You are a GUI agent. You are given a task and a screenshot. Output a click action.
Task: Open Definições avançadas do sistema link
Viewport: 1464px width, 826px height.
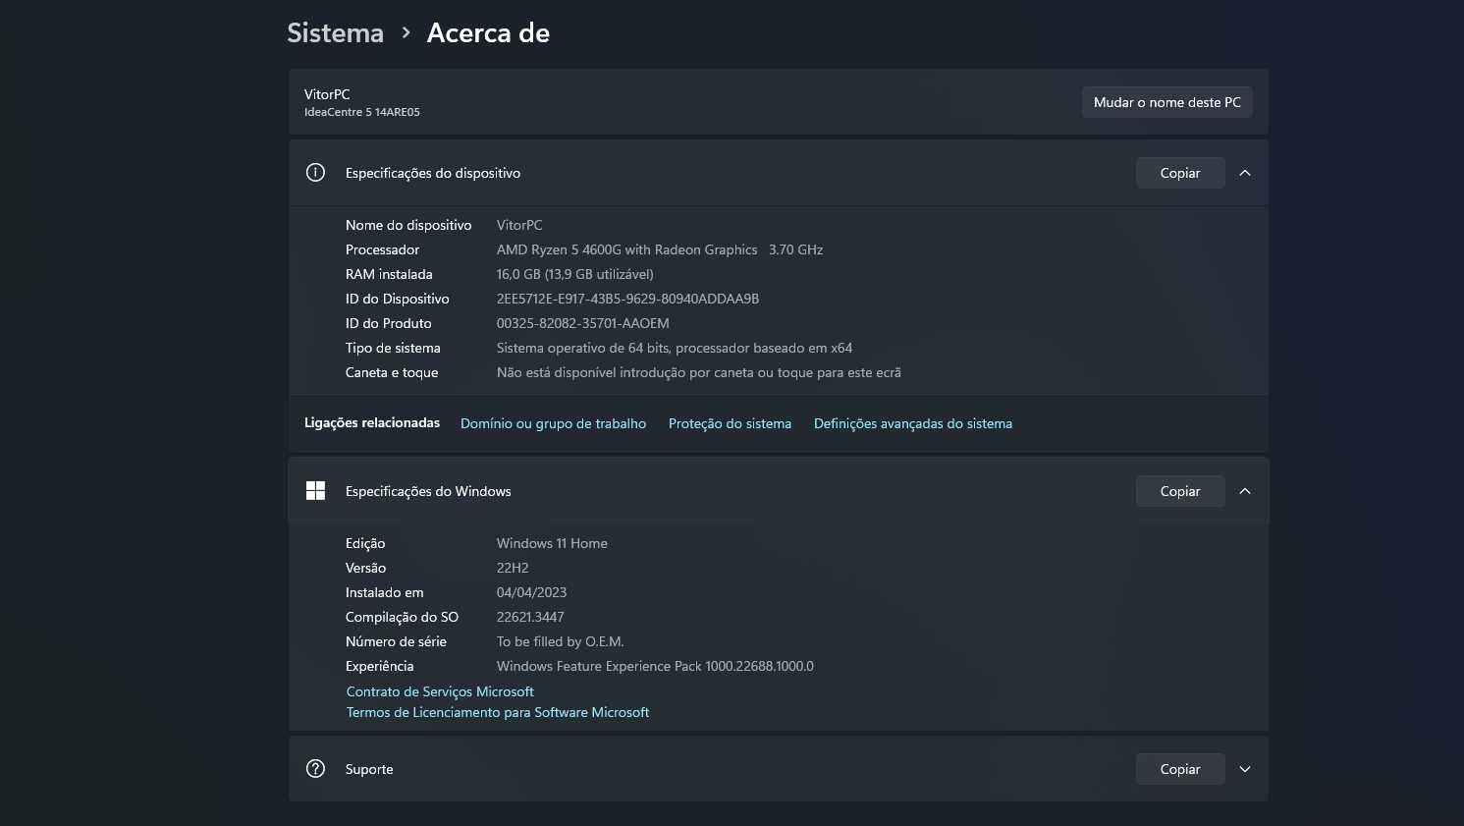tap(913, 423)
